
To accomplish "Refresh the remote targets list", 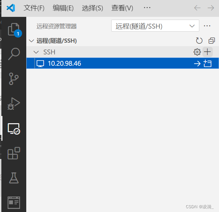I will 199,41.
